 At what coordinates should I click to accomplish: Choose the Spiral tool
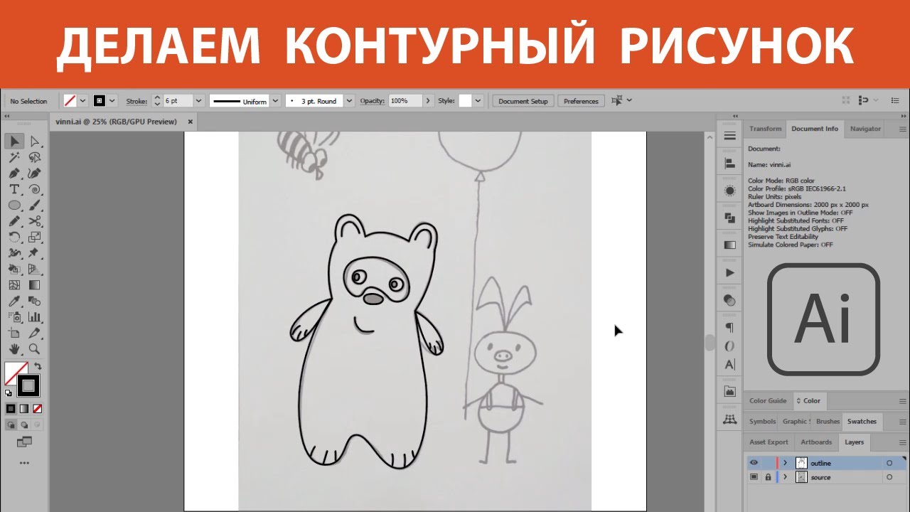coord(34,189)
